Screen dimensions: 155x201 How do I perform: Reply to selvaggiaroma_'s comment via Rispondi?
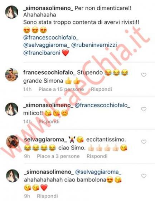click(97, 156)
